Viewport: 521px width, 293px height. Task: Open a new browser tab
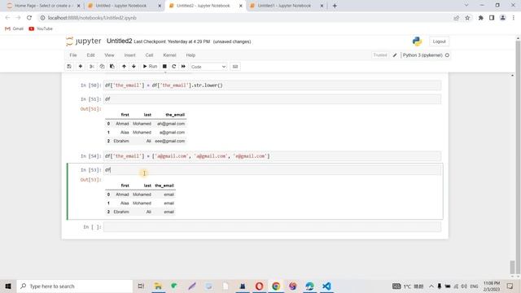[335, 6]
